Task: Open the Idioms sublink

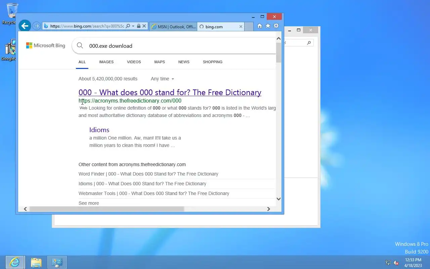Action: pyautogui.click(x=99, y=130)
